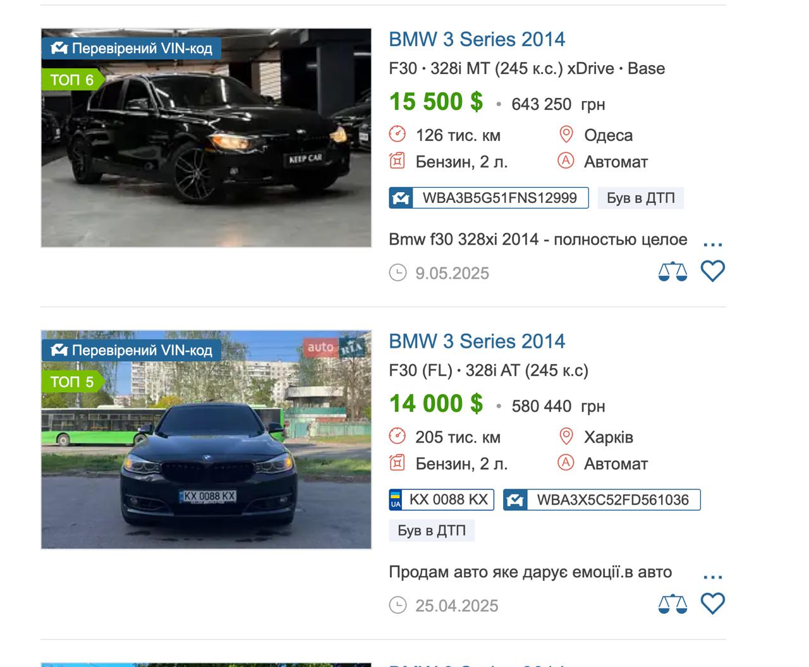Click description 'Bmw f30 328xi 2014 - полностью целое'
Image resolution: width=809 pixels, height=667 pixels.
538,240
